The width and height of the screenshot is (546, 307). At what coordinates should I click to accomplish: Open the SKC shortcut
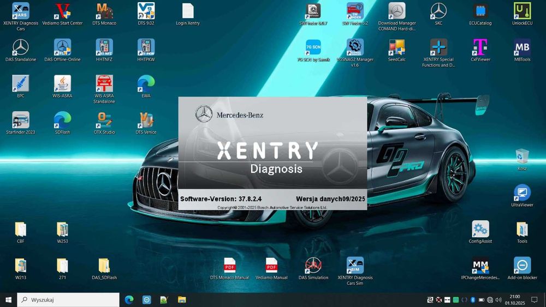click(438, 11)
